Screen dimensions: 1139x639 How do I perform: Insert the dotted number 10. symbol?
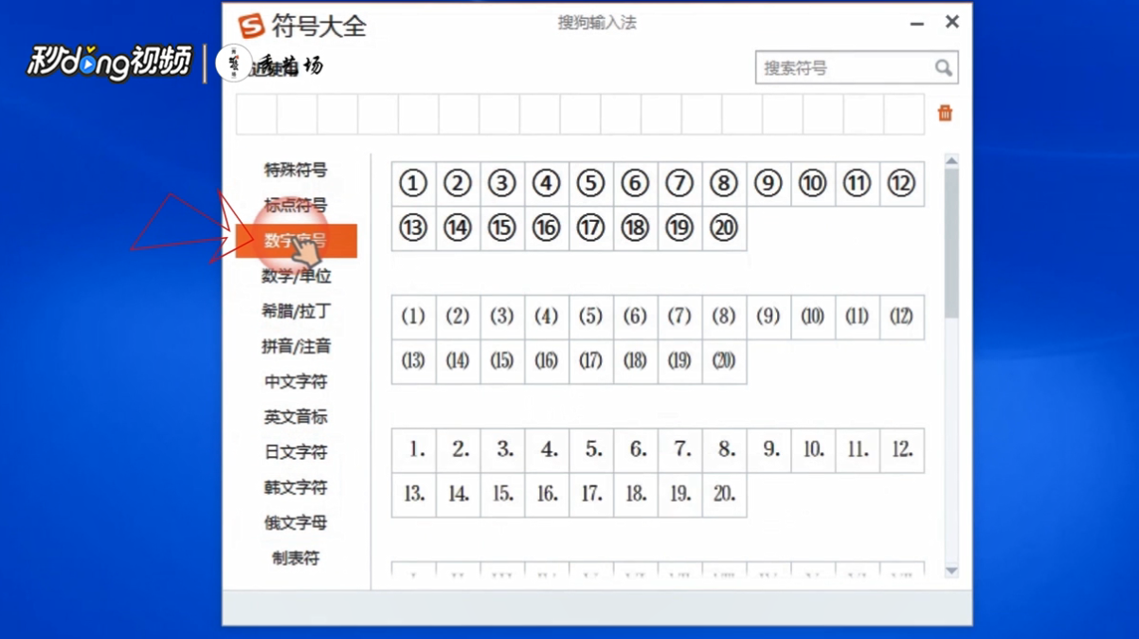point(813,450)
